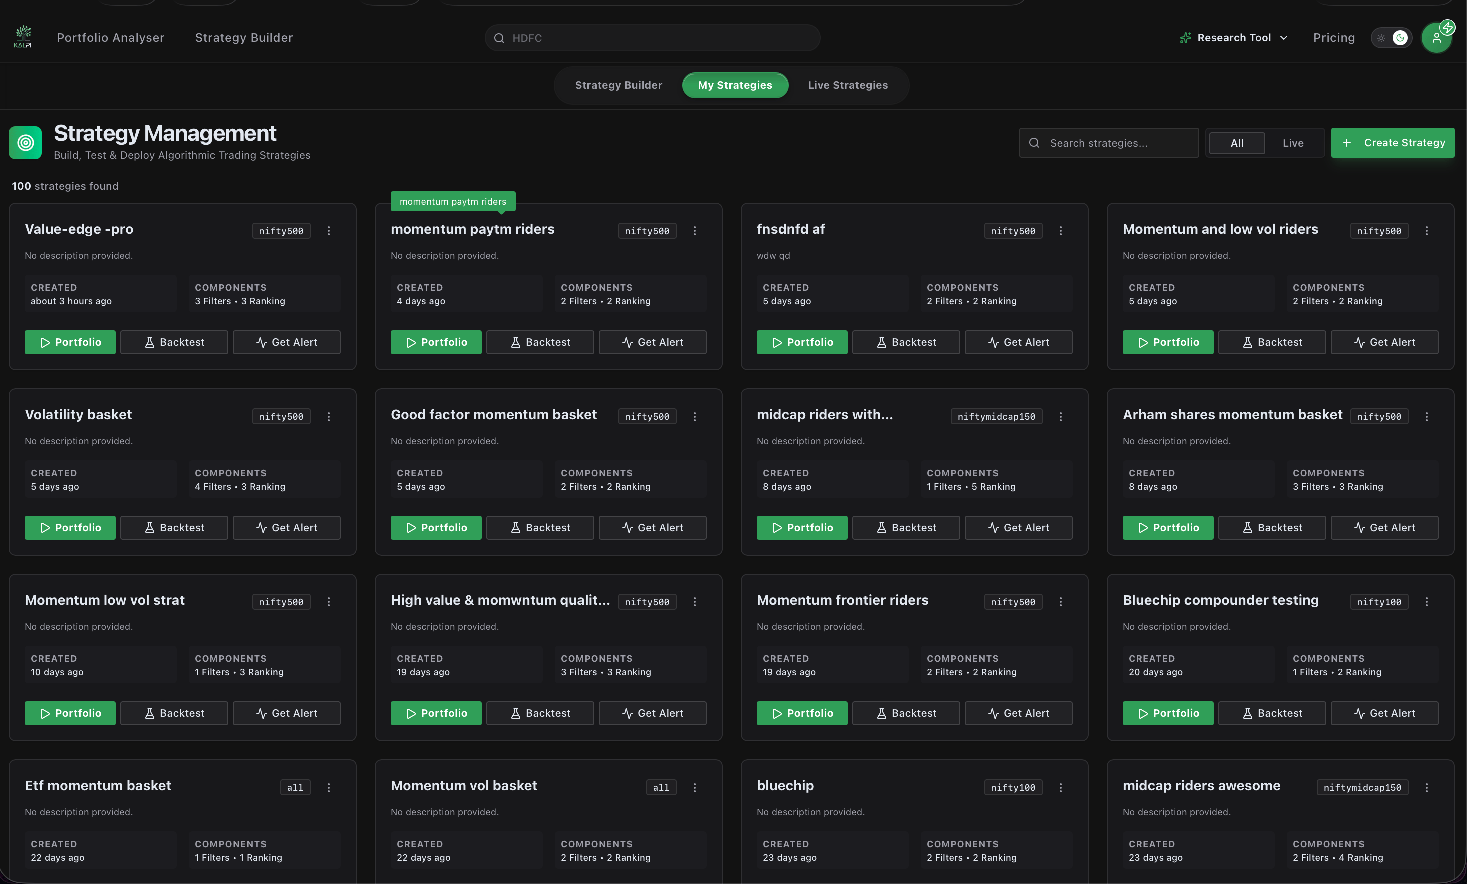This screenshot has height=884, width=1467.
Task: Focus the HDFC stock search field
Action: pyautogui.click(x=652, y=38)
